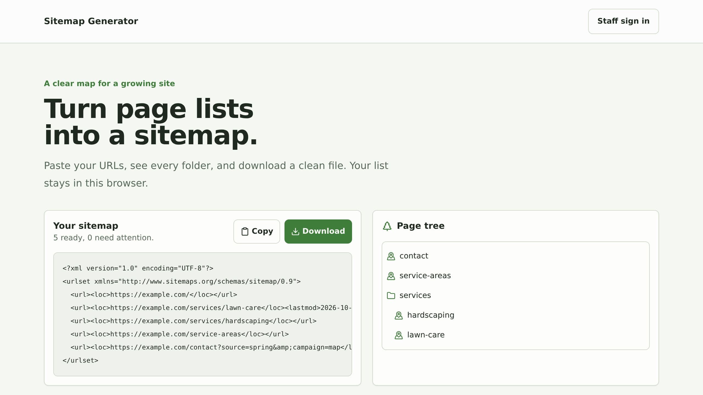Click the tagline 'A clear map for a growing site'
The width and height of the screenshot is (703, 395).
pyautogui.click(x=109, y=84)
